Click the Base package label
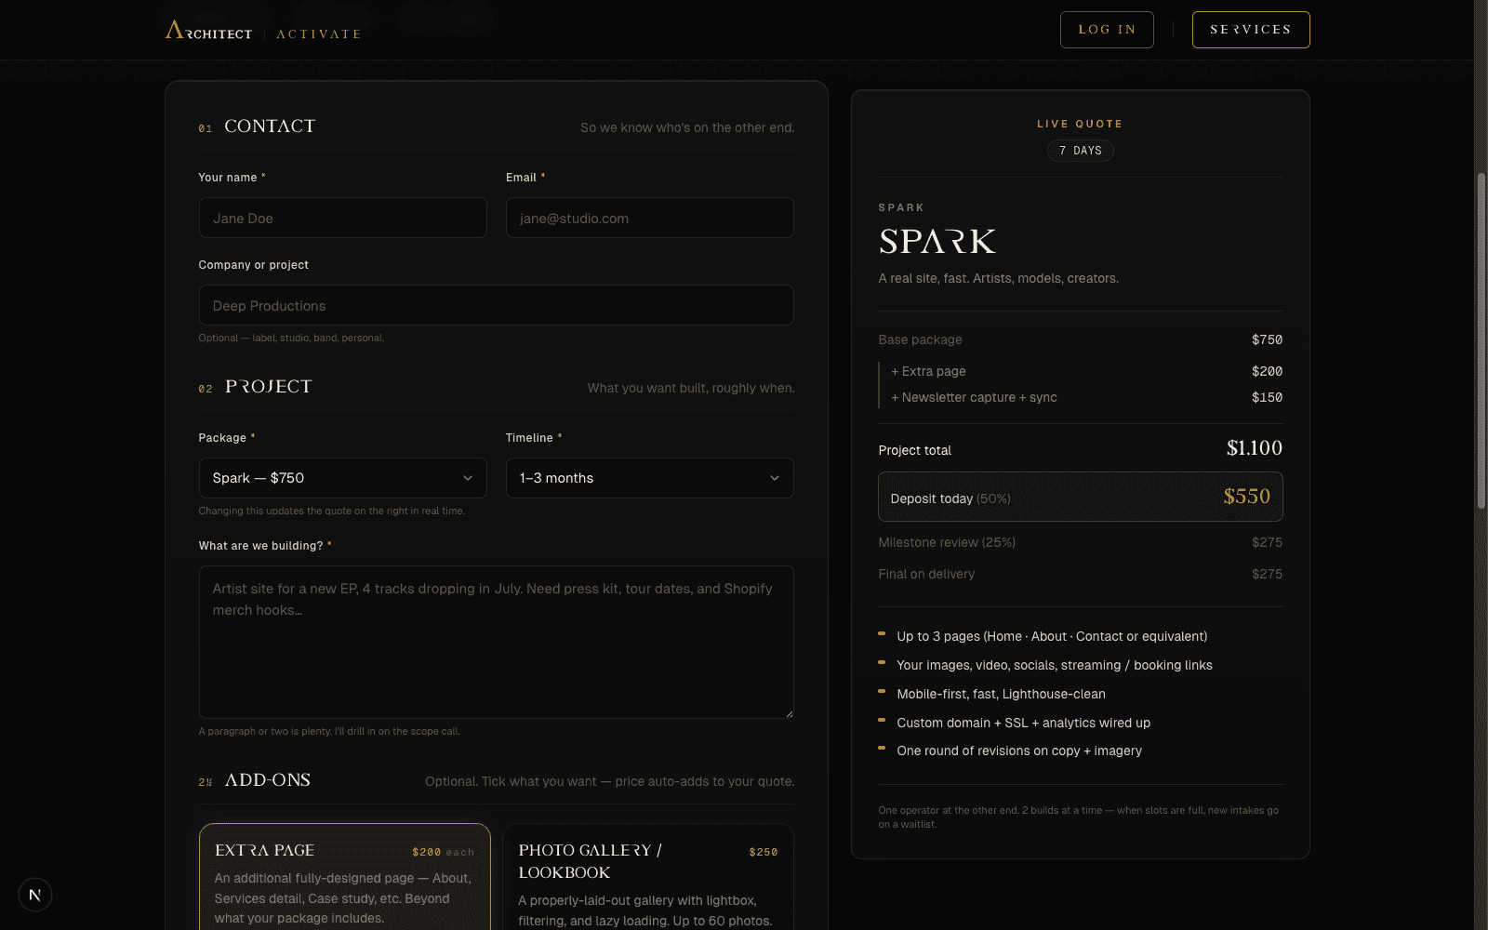This screenshot has width=1488, height=930. (920, 339)
